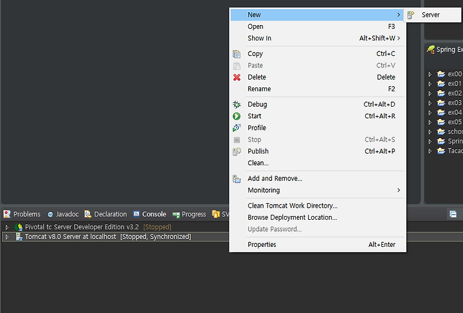Switch to the Progress tab
Viewport: 463px width, 313px height.
[x=189, y=214]
